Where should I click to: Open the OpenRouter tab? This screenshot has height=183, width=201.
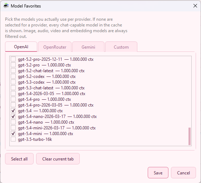55,47
